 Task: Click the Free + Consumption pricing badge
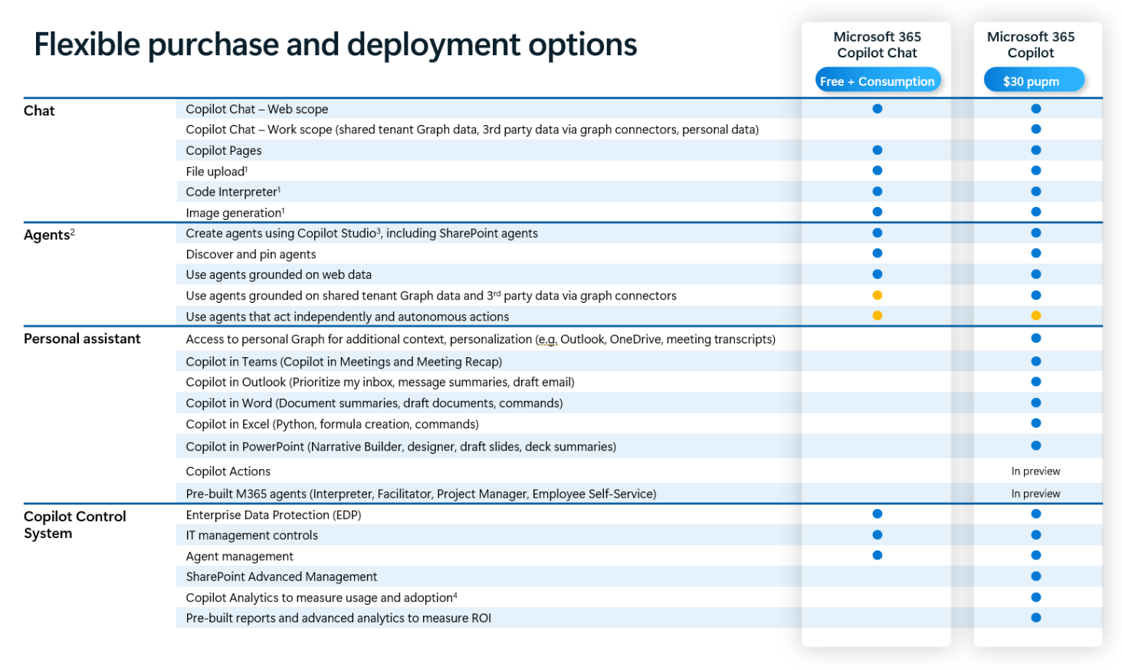coord(878,80)
